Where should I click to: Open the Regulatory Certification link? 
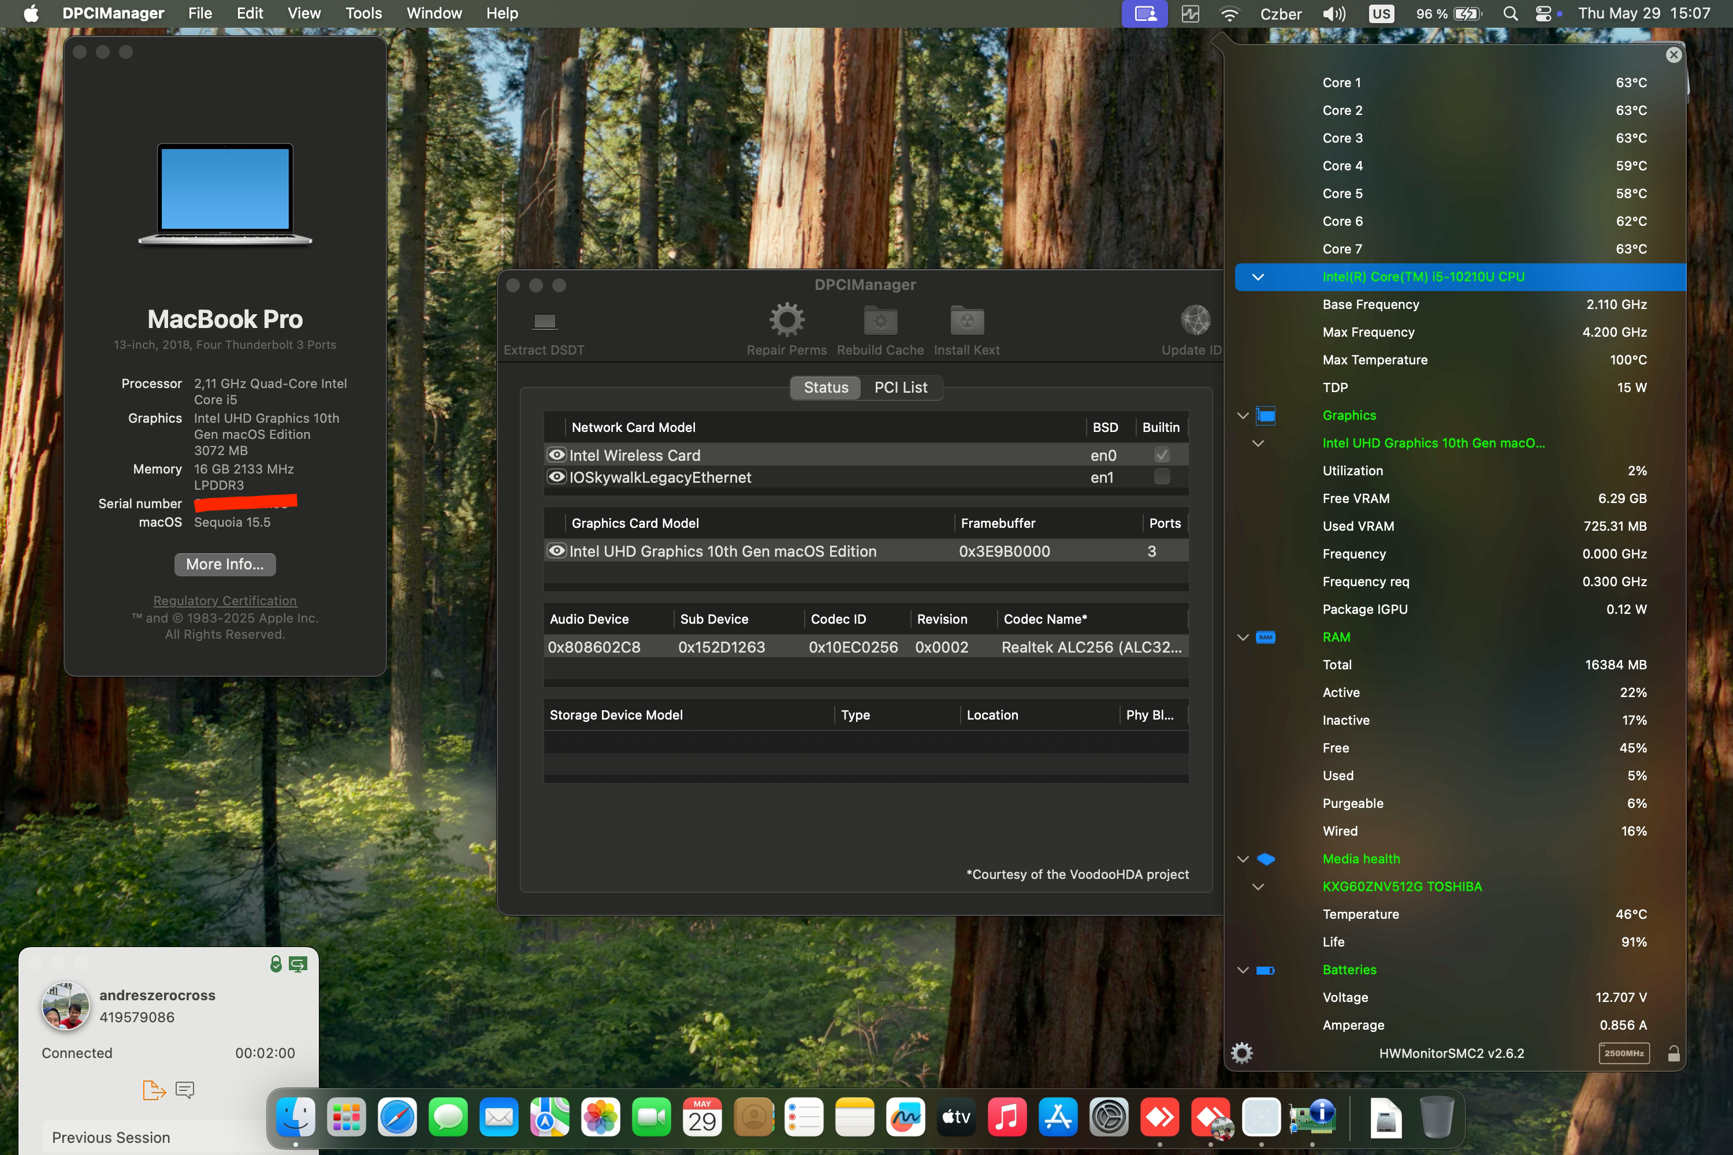tap(225, 601)
